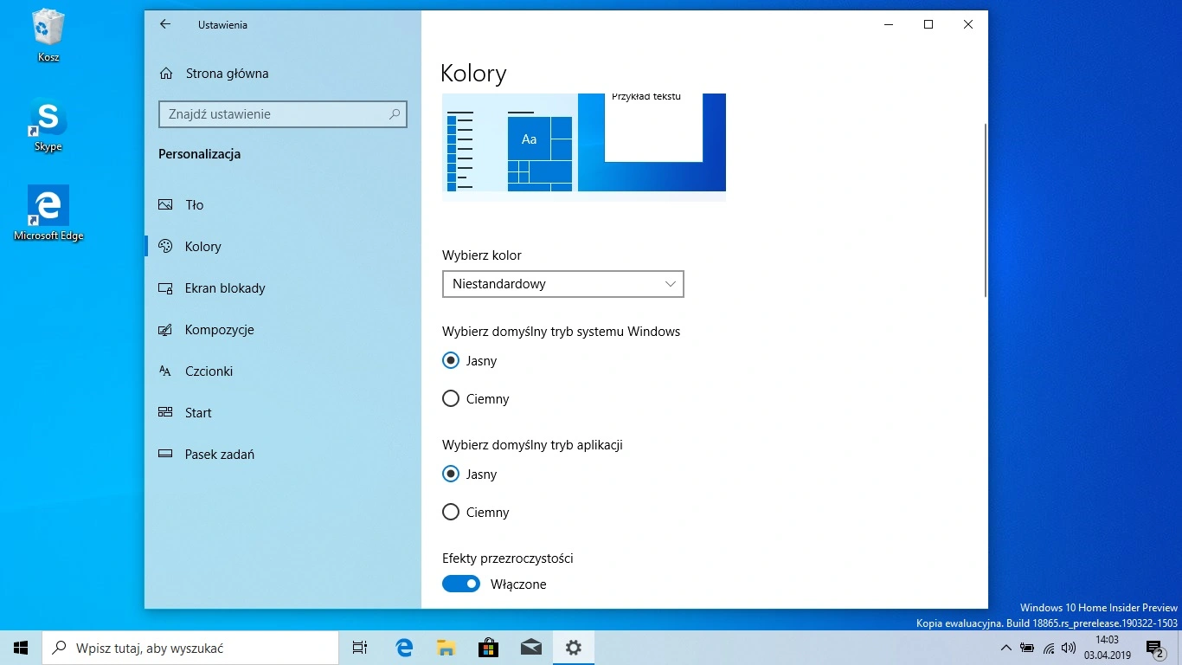This screenshot has height=665, width=1182.
Task: Select Ciemny for application mode
Action: [451, 513]
